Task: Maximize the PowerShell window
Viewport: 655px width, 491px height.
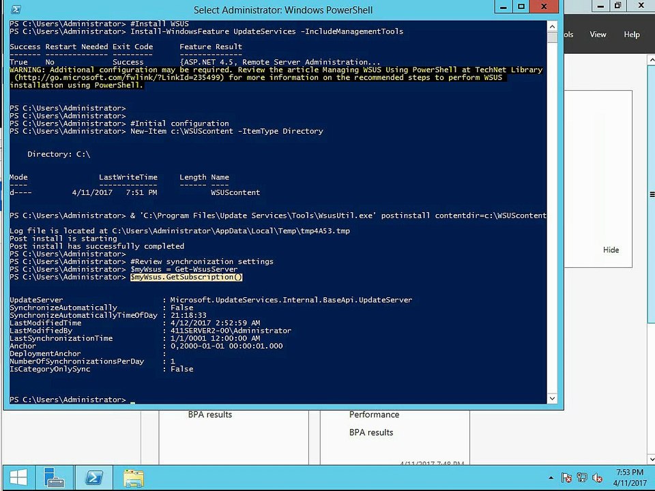Action: (521, 7)
